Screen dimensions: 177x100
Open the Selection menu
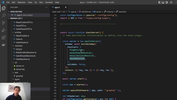(x=22, y=2)
